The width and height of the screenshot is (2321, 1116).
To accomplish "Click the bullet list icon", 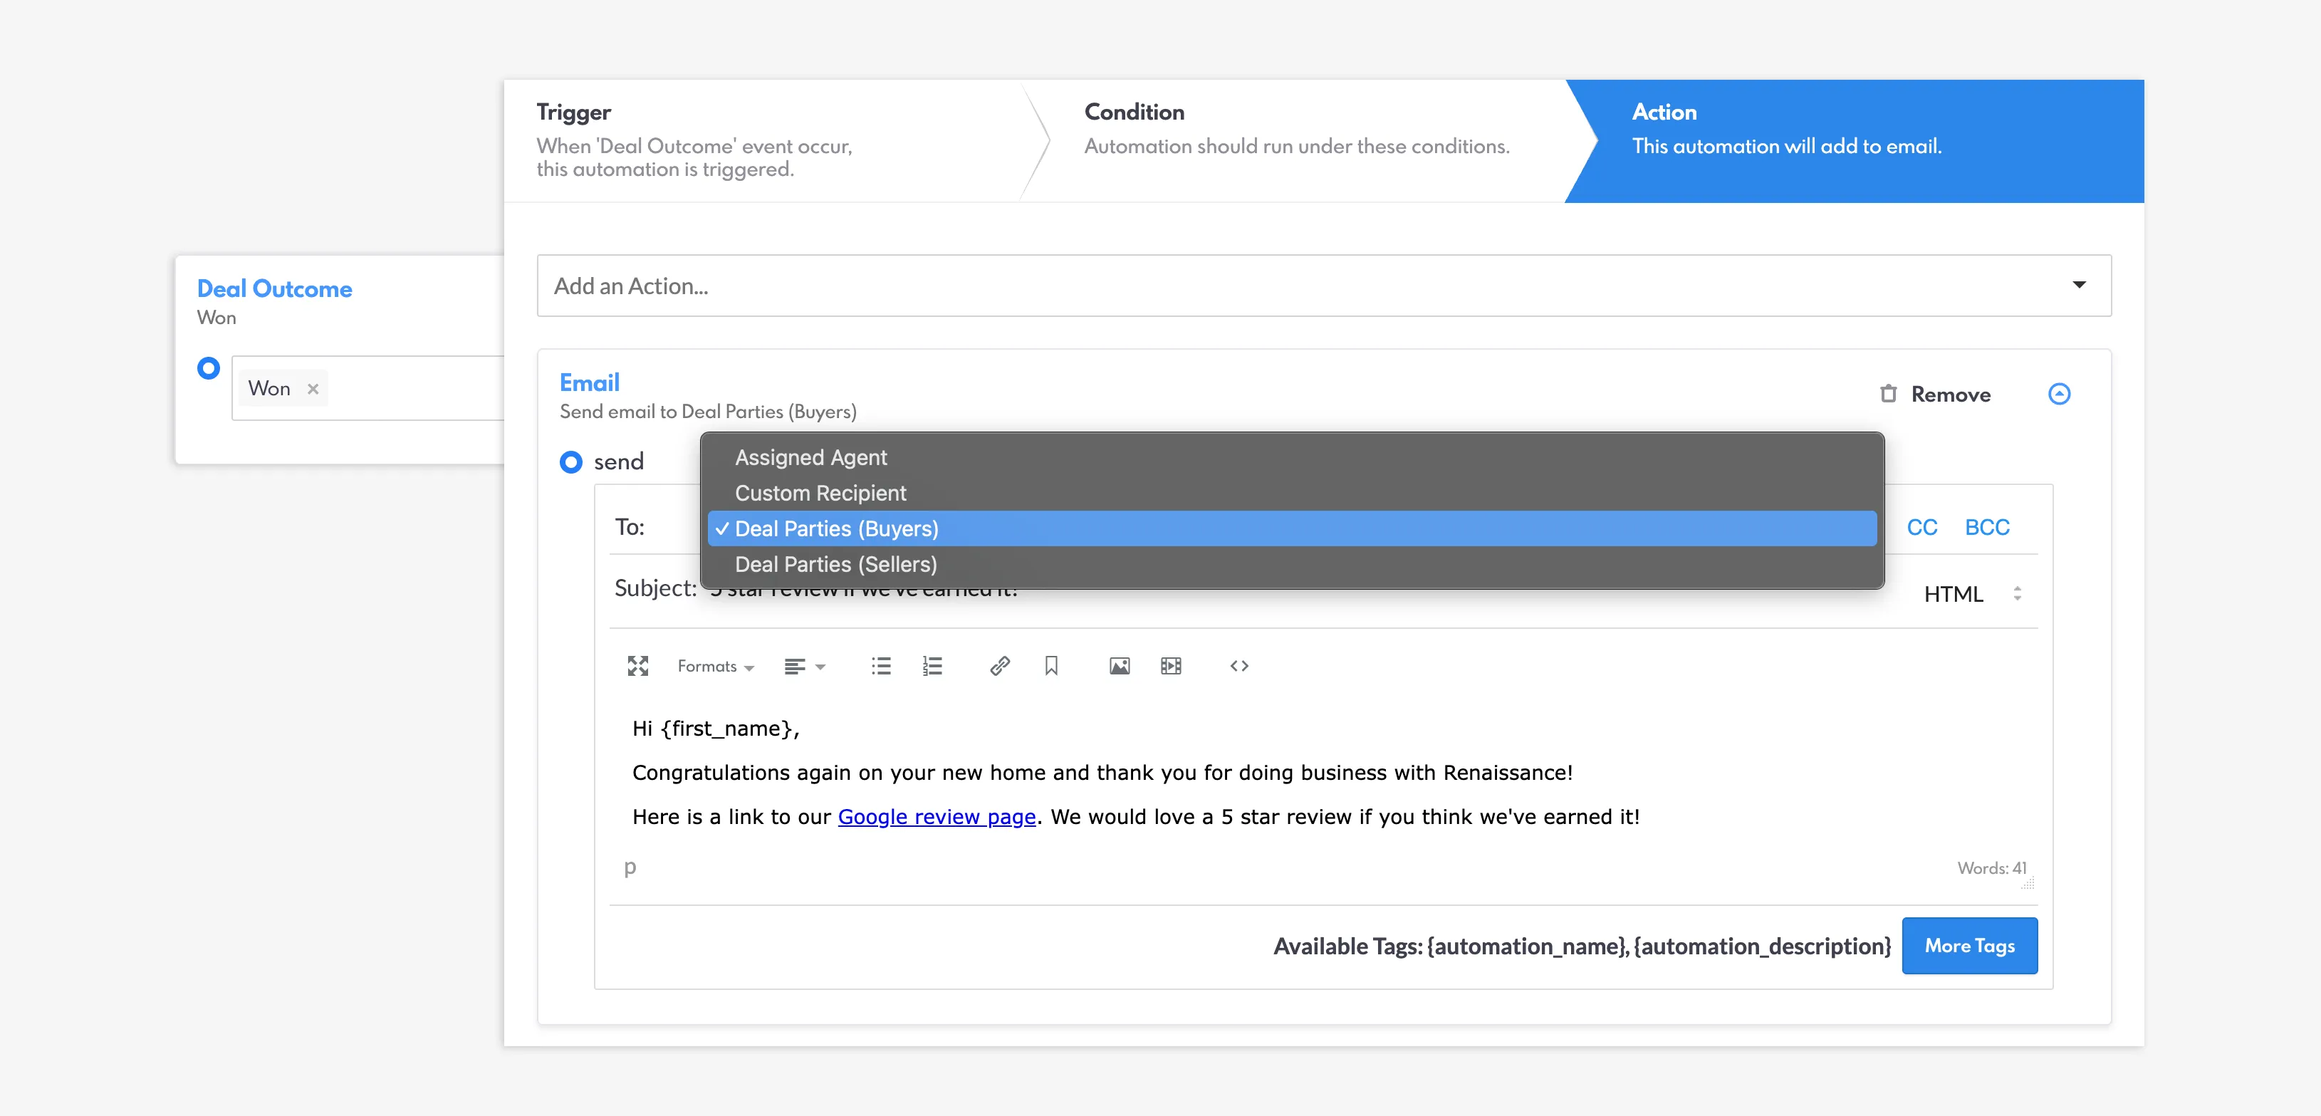I will 880,666.
